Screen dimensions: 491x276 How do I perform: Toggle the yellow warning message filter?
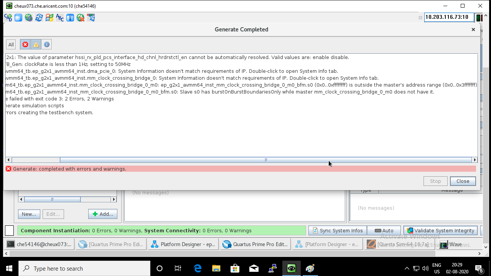pos(36,44)
